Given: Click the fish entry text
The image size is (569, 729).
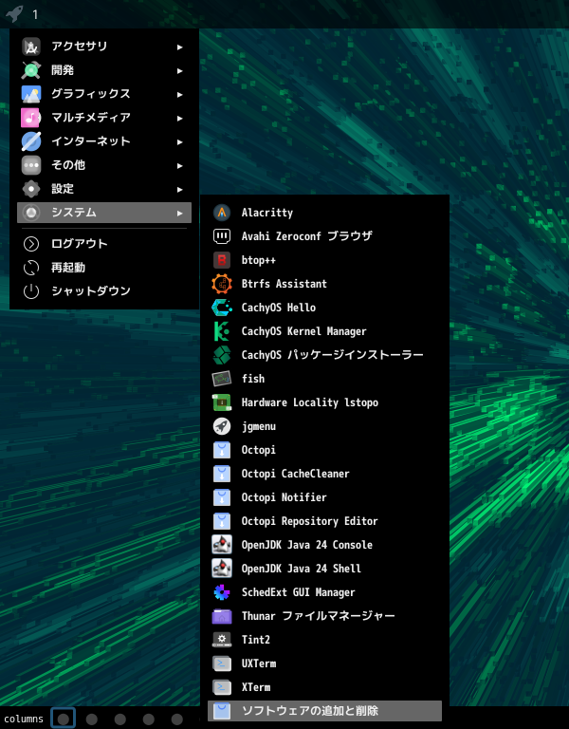Looking at the screenshot, I should click(253, 379).
